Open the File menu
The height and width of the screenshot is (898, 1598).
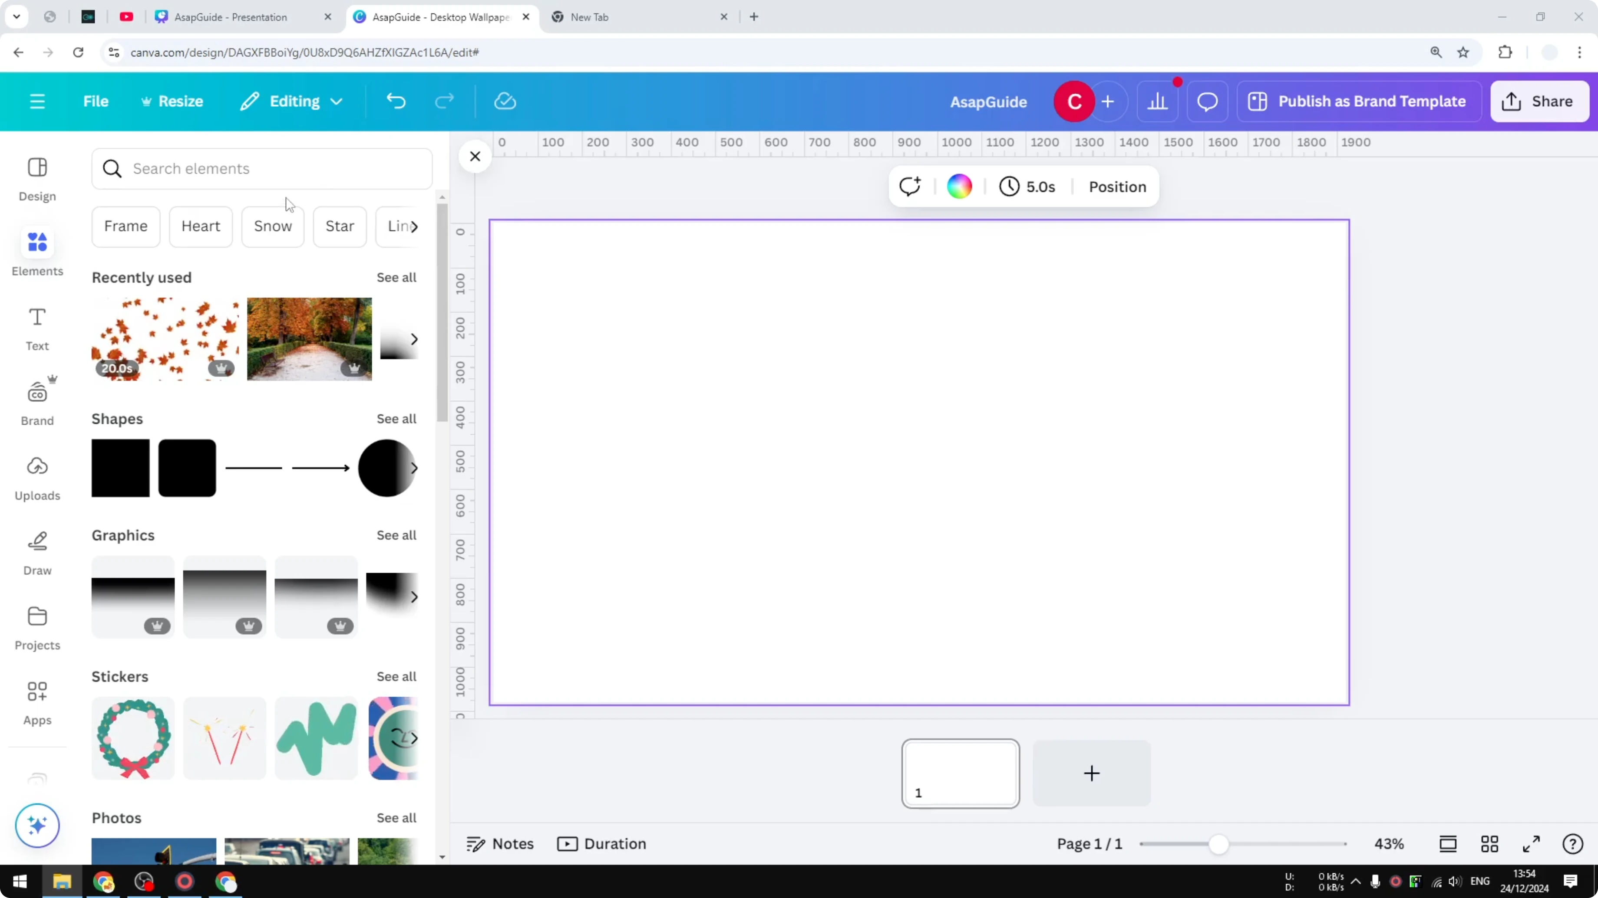[x=96, y=101]
